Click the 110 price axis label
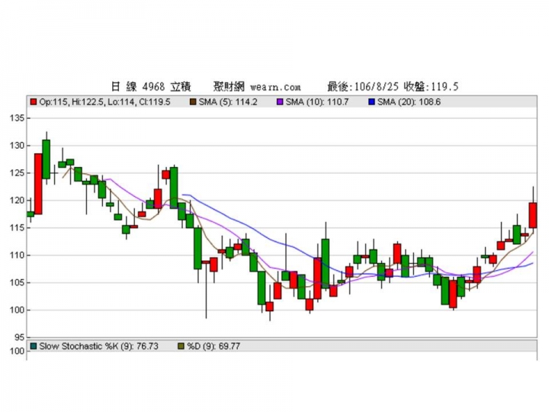 [x=17, y=255]
